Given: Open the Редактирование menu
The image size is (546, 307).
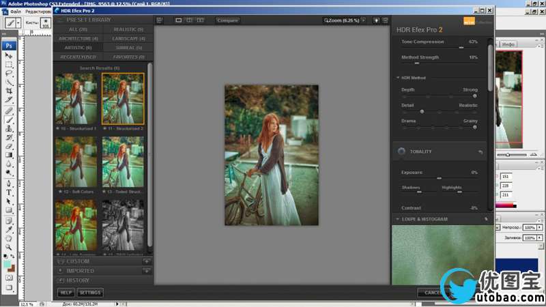Looking at the screenshot, I should coord(38,12).
